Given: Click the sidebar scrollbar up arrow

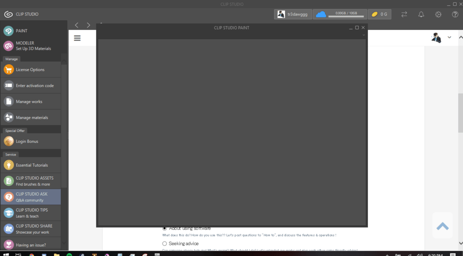Looking at the screenshot, I should pyautogui.click(x=64, y=60).
